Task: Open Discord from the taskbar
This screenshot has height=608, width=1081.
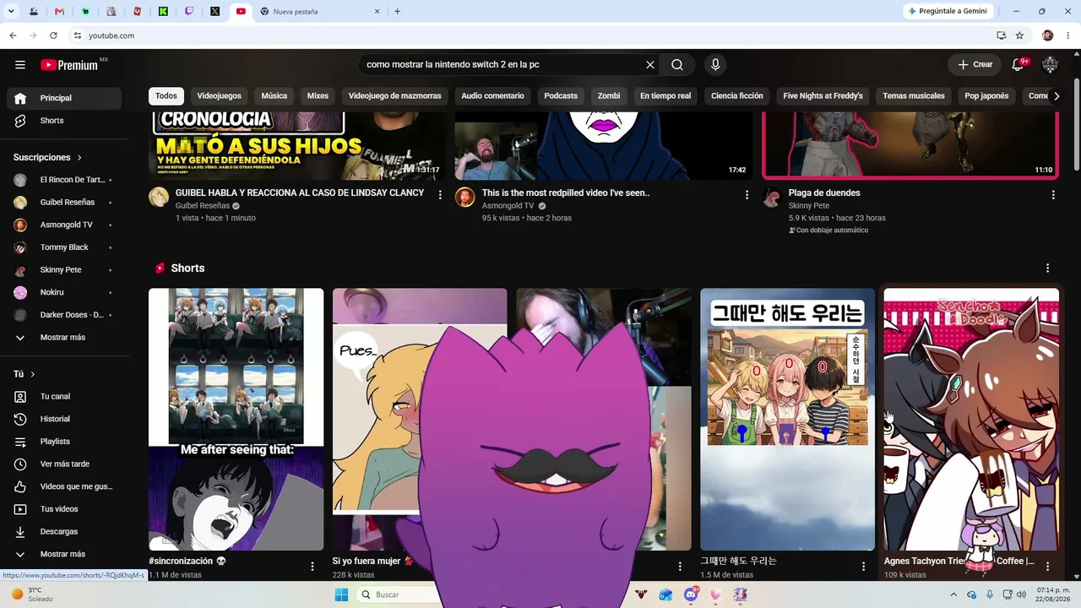Action: point(691,594)
